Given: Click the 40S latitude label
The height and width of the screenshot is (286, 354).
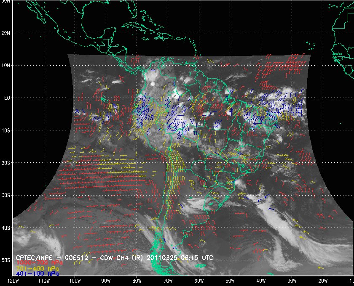Looking at the screenshot, I should pyautogui.click(x=5, y=228).
